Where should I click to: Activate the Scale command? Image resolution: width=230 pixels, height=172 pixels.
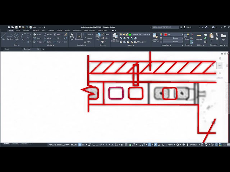47,42
